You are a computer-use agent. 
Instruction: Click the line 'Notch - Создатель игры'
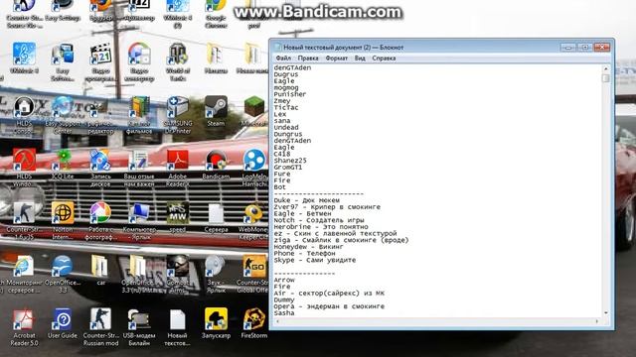pos(319,220)
